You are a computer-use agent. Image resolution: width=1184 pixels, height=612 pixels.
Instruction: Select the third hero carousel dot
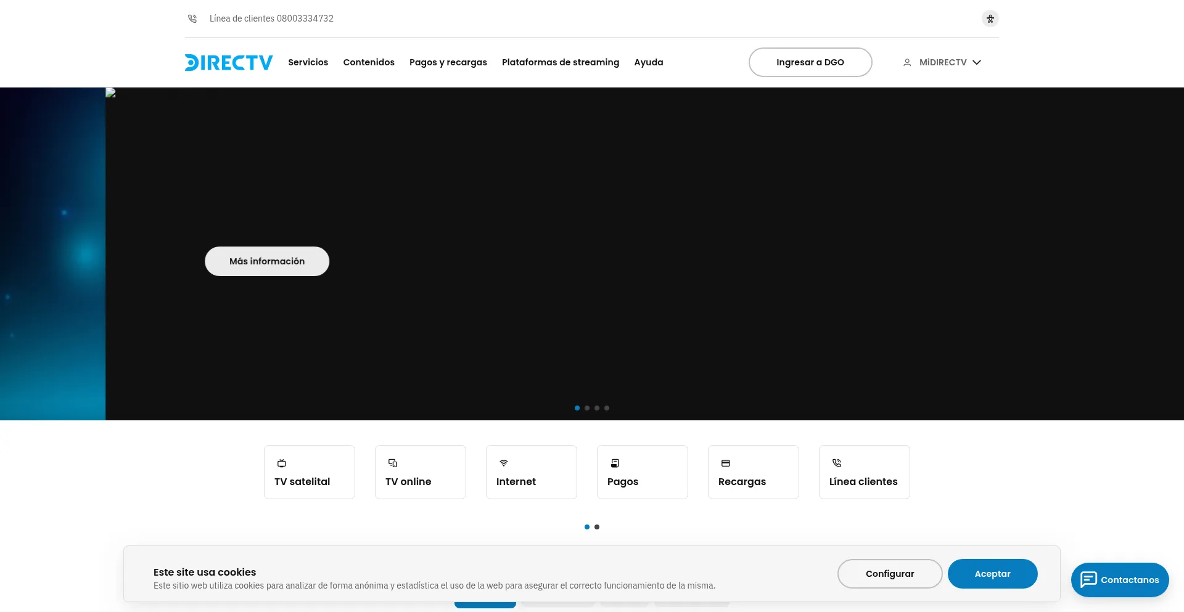click(x=597, y=408)
